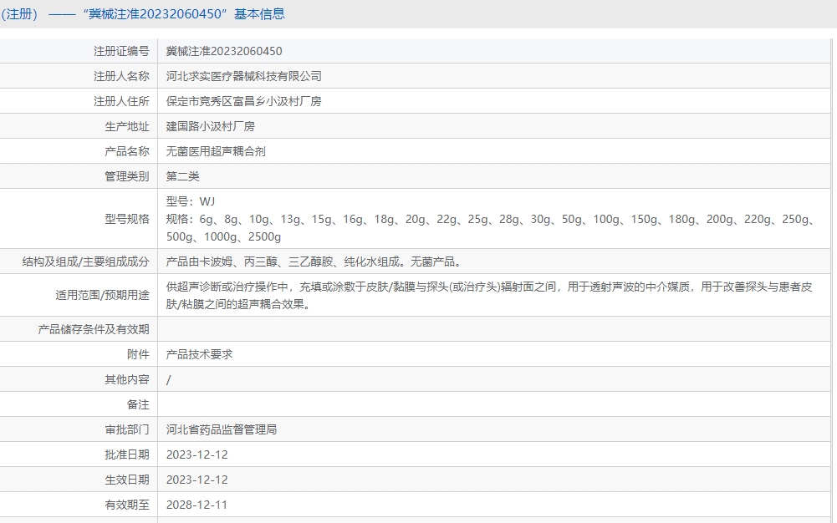Image resolution: width=837 pixels, height=523 pixels.
Task: Click registration number value 冀械注准20232060450 in the table
Action: (x=224, y=51)
